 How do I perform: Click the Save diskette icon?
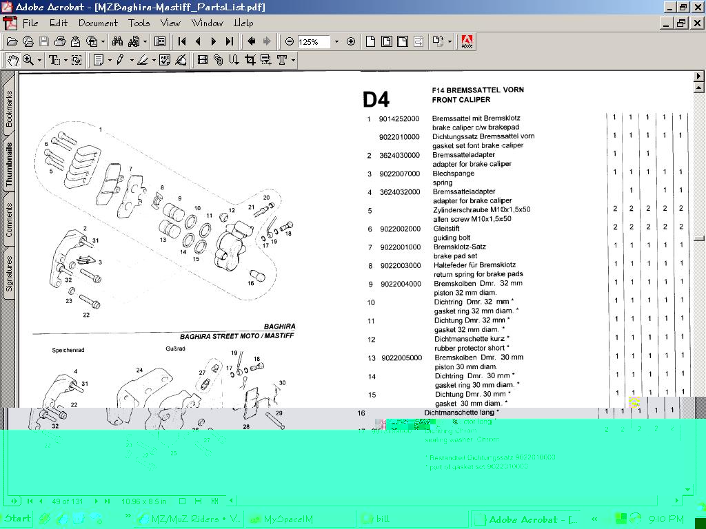[43, 42]
